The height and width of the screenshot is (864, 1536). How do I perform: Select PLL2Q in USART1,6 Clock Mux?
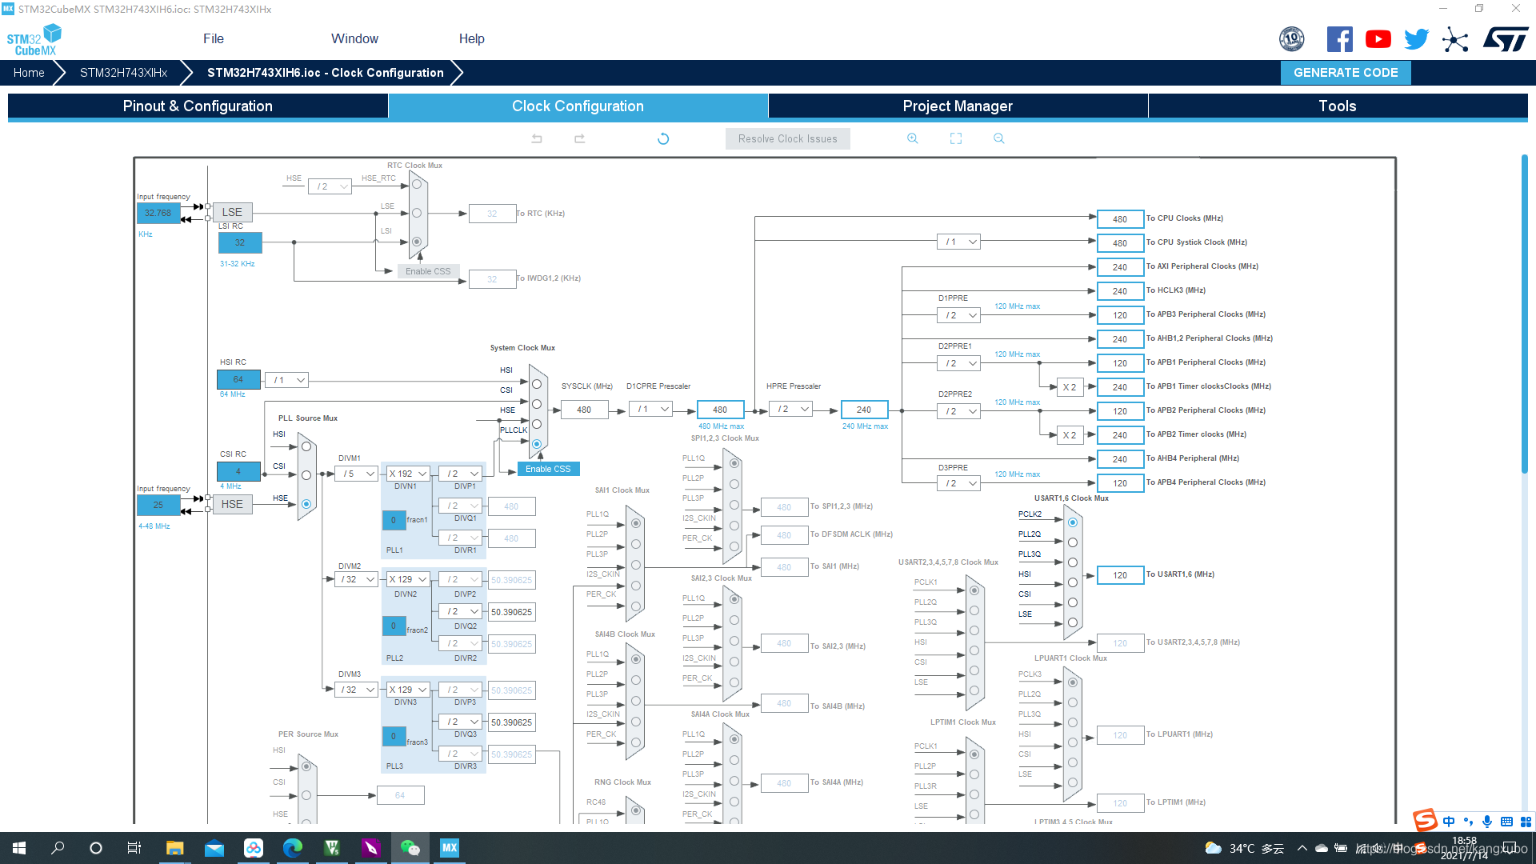1073,542
